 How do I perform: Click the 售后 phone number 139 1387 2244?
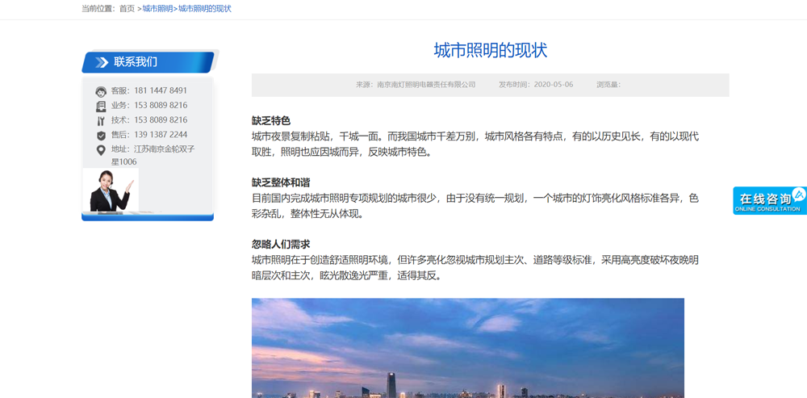coord(160,135)
